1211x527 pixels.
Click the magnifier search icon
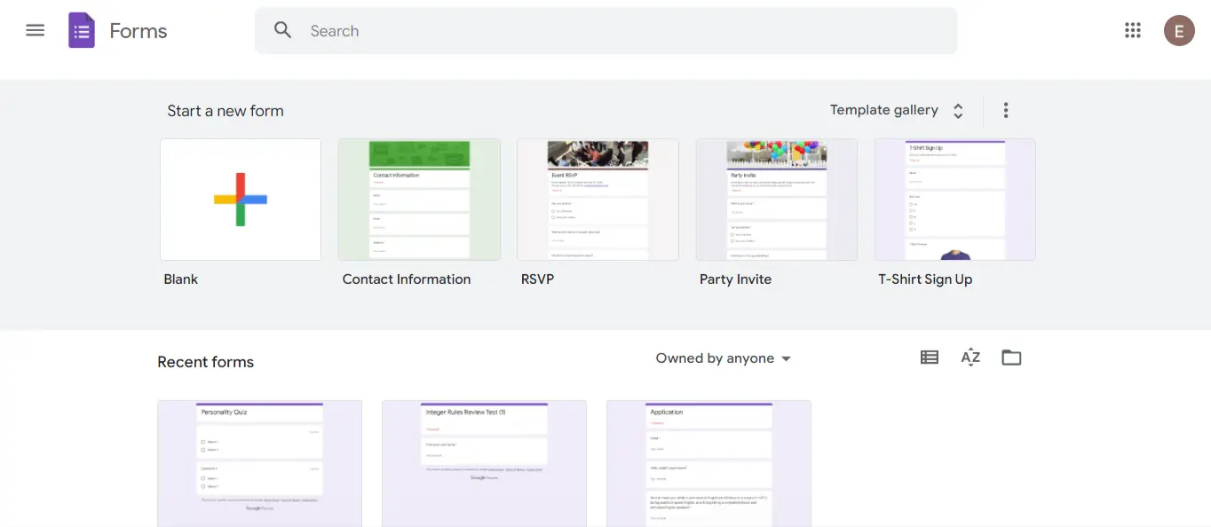(283, 30)
